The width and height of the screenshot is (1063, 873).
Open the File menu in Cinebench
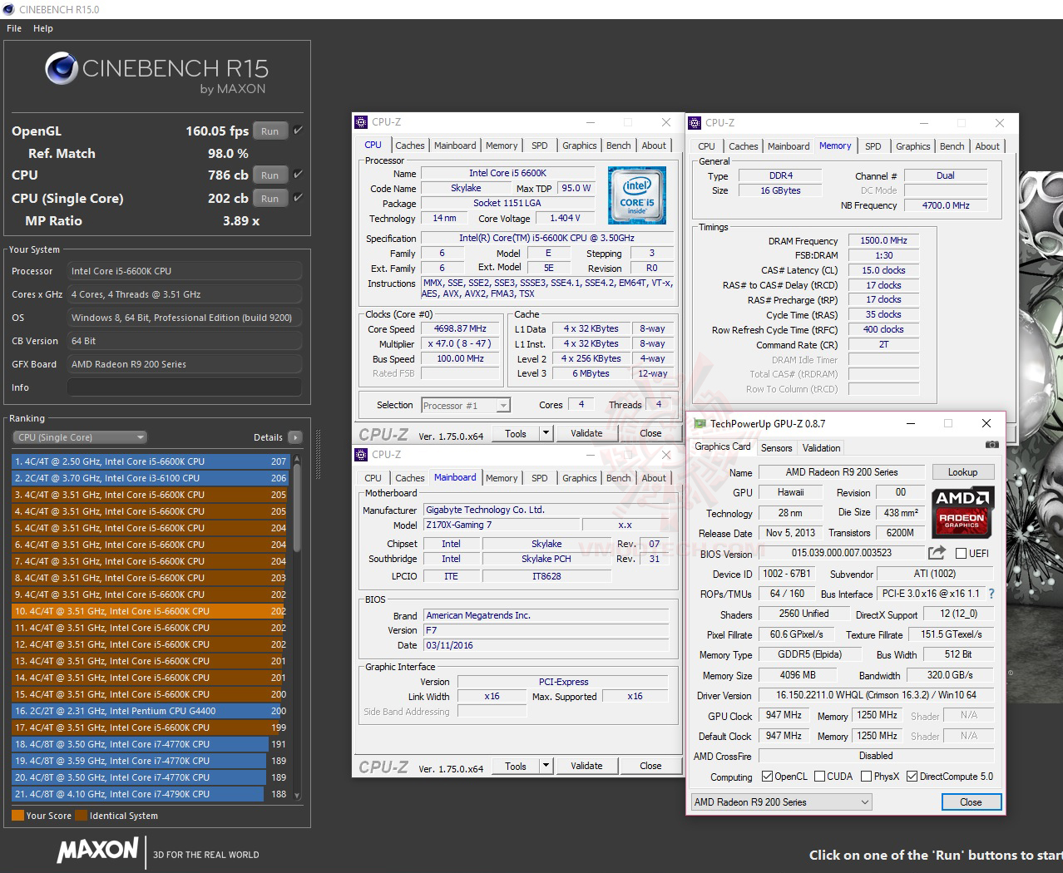pyautogui.click(x=14, y=28)
